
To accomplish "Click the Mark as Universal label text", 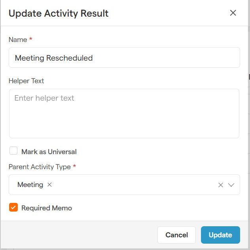I will pyautogui.click(x=49, y=152).
